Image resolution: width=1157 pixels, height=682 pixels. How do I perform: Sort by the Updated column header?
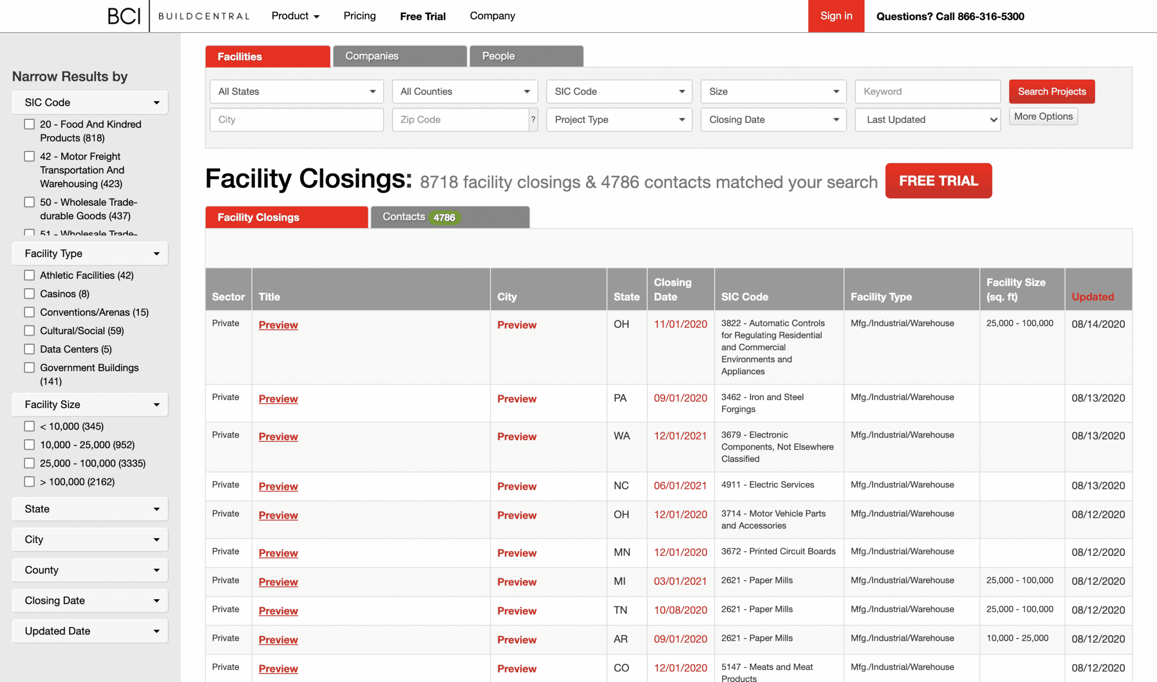coord(1092,296)
